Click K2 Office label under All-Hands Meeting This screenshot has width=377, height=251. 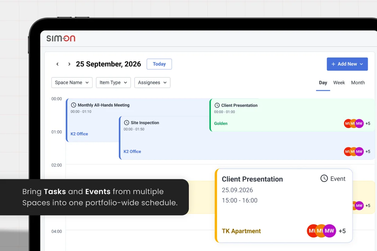(79, 134)
